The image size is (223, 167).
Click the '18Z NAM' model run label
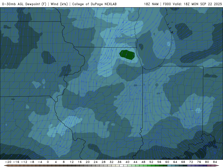point(151,4)
